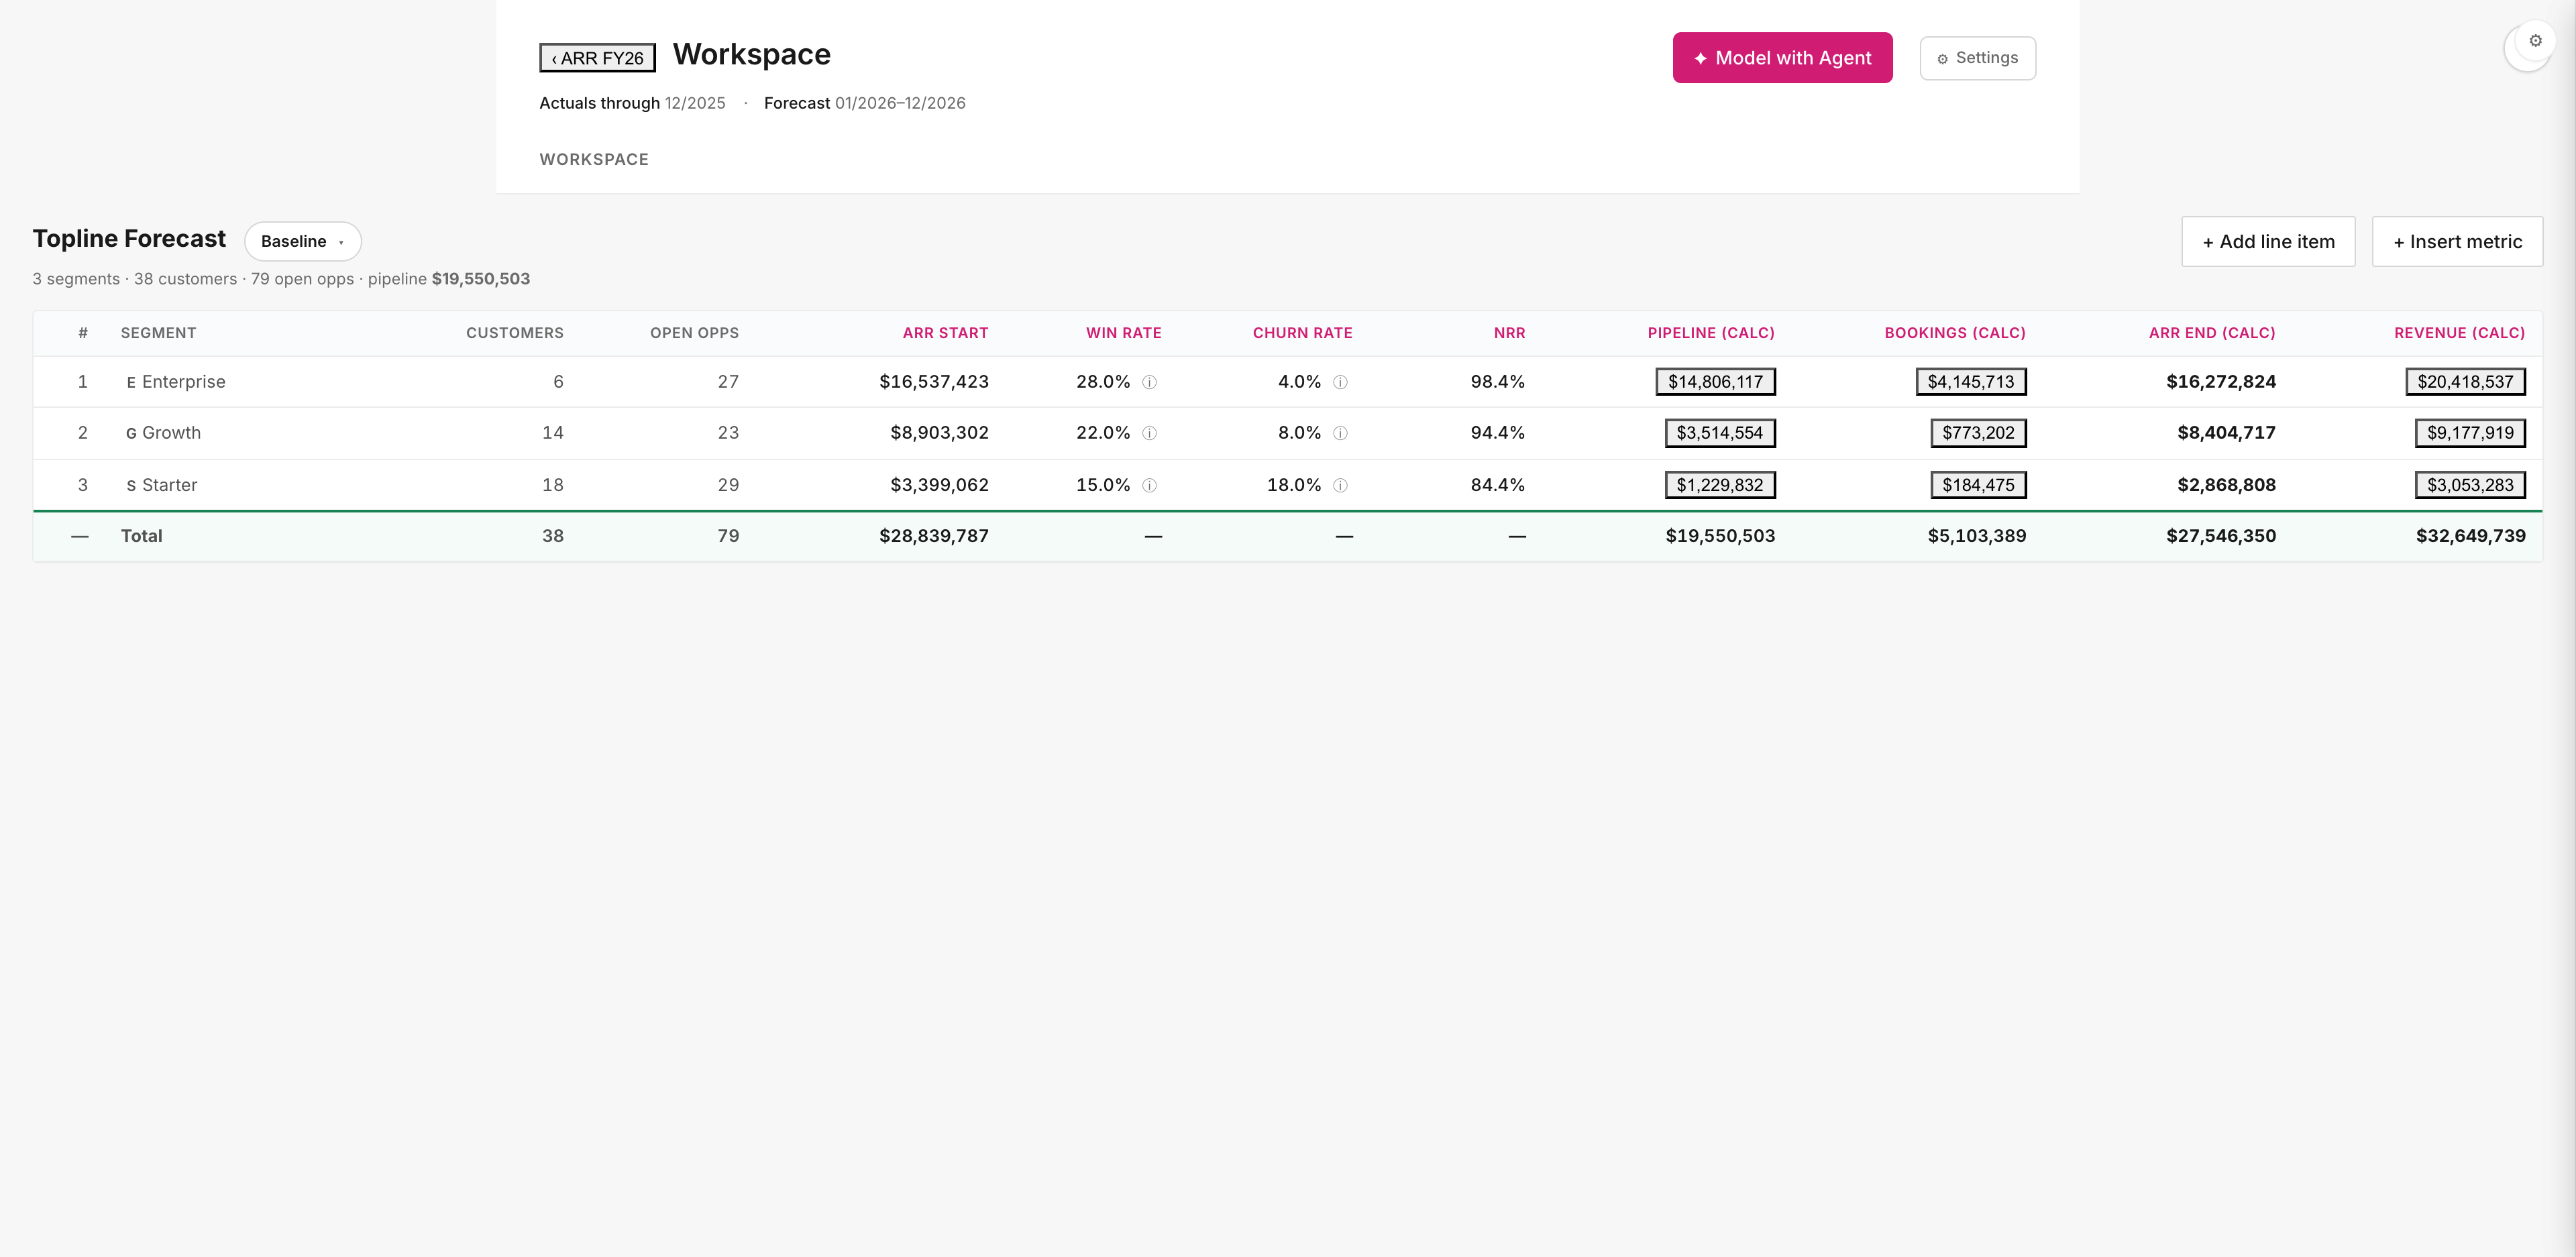Screen dimensions: 2576x1257
Task: Click Enterprise win rate 28.0%
Action: [1103, 382]
